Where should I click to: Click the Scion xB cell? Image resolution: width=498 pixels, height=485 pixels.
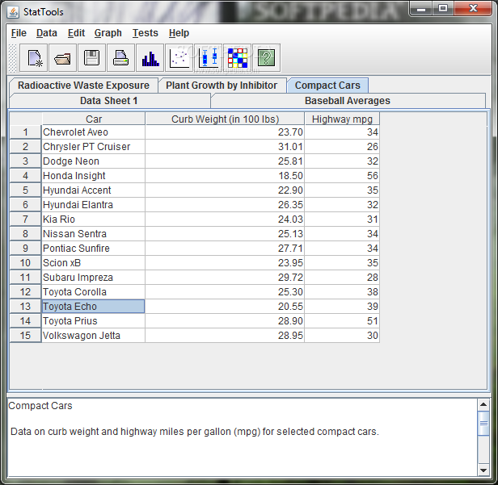pyautogui.click(x=94, y=263)
